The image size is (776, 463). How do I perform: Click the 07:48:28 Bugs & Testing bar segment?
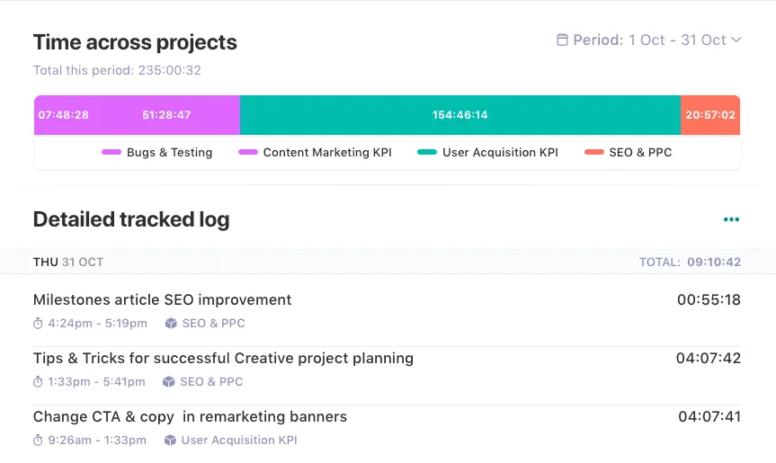(x=63, y=115)
